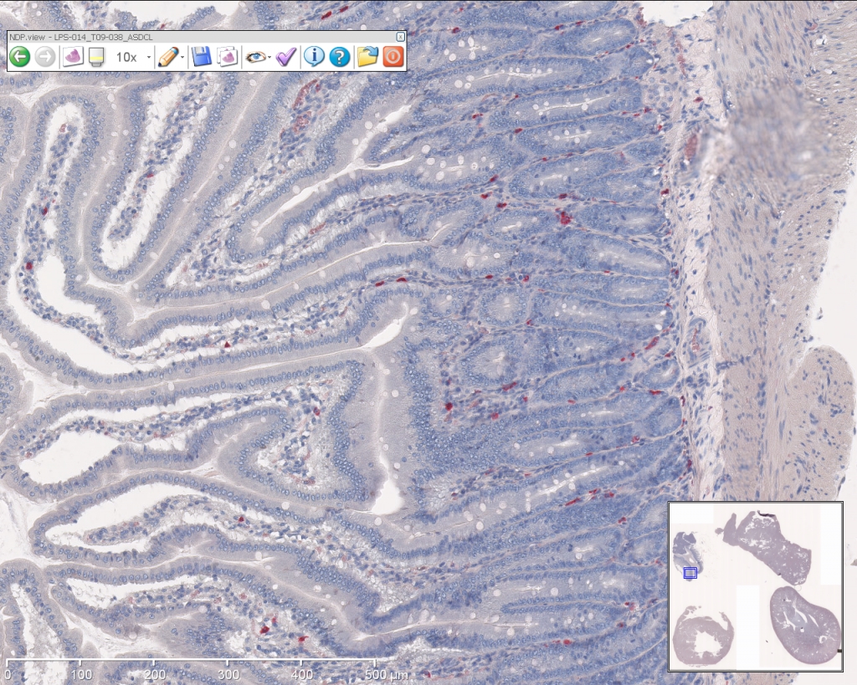Viewport: 857px width, 685px height.
Task: Click the copy slide images icon
Action: [227, 57]
